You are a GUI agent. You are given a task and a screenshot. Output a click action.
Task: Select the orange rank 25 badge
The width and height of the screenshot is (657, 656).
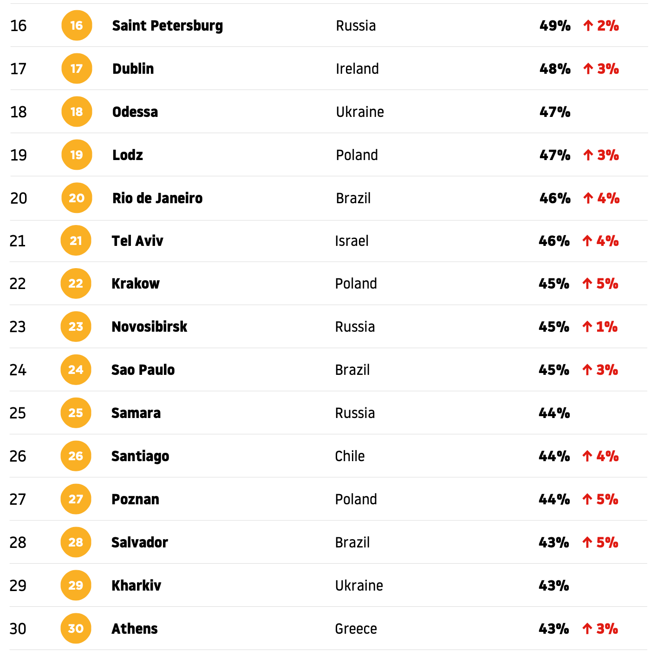click(76, 413)
